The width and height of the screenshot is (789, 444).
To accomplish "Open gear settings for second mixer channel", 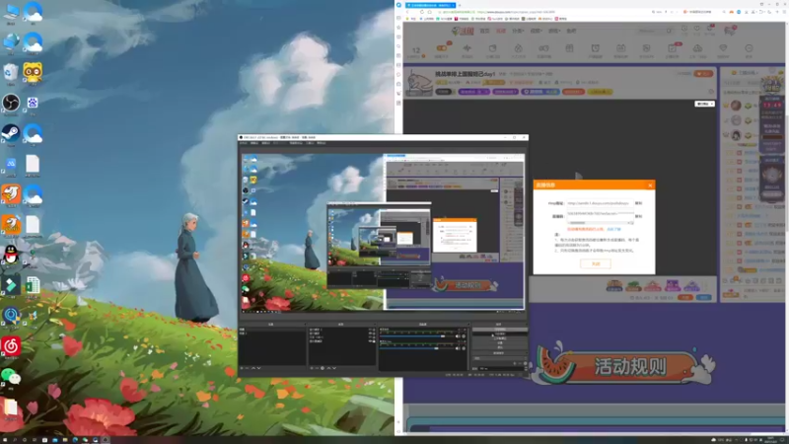I will tap(464, 348).
